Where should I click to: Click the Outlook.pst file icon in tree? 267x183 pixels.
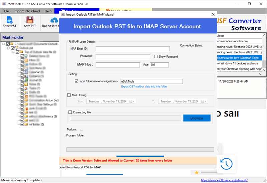(16, 48)
